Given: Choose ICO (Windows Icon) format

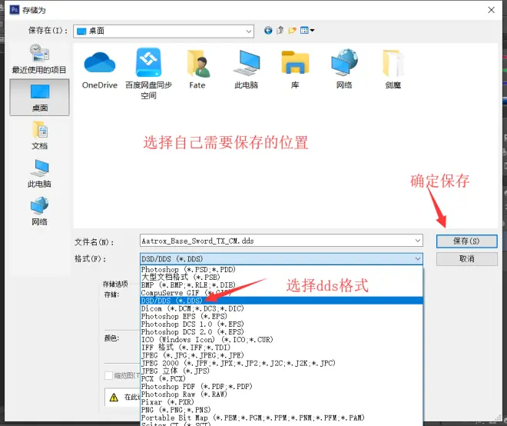Looking at the screenshot, I should [281, 340].
